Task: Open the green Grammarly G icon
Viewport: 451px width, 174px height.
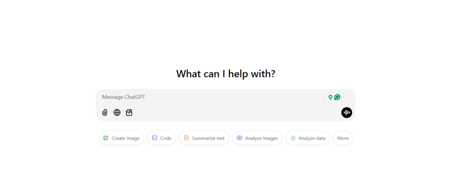Action: (337, 97)
